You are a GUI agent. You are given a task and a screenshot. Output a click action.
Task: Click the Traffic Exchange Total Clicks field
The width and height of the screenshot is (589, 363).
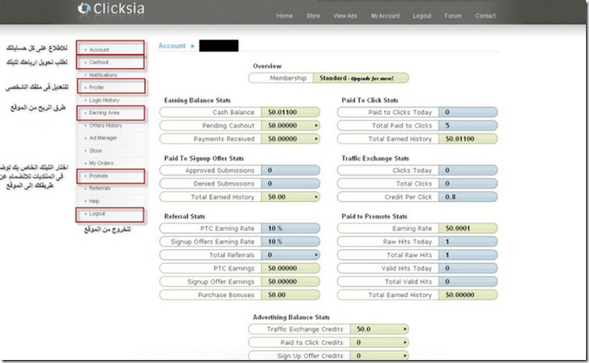click(x=417, y=184)
